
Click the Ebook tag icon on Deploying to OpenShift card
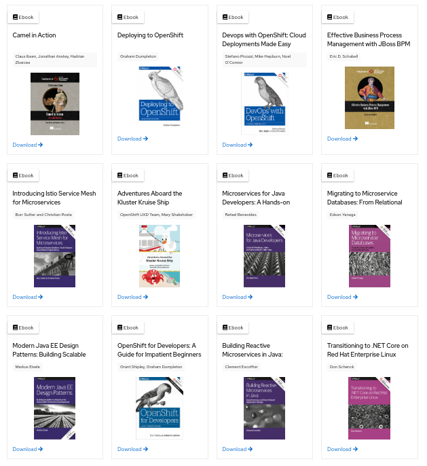tap(120, 17)
